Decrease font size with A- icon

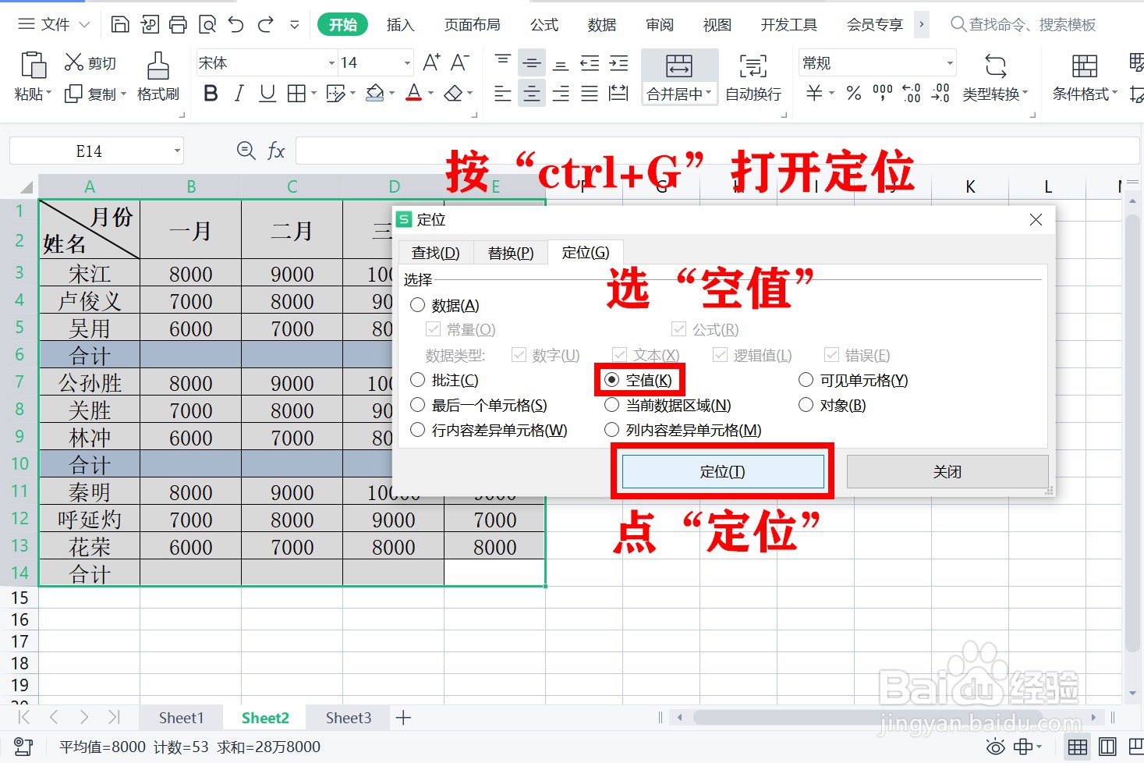coord(460,62)
